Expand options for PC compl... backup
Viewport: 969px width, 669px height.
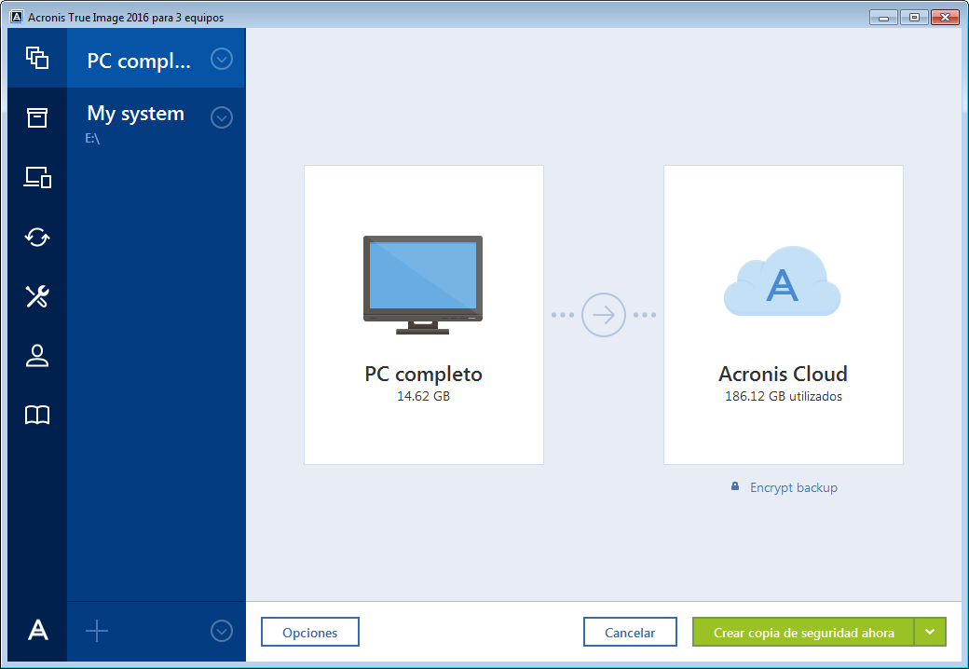point(221,60)
